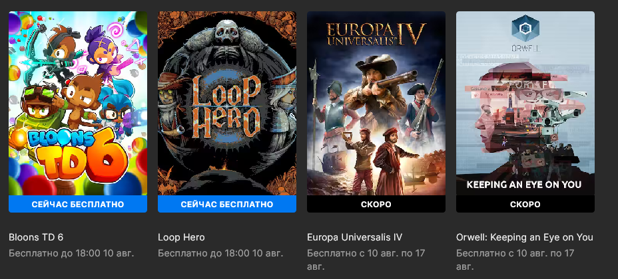Open the Europa Universalis IV cover art
Viewport: 618px width, 279px height.
376,104
